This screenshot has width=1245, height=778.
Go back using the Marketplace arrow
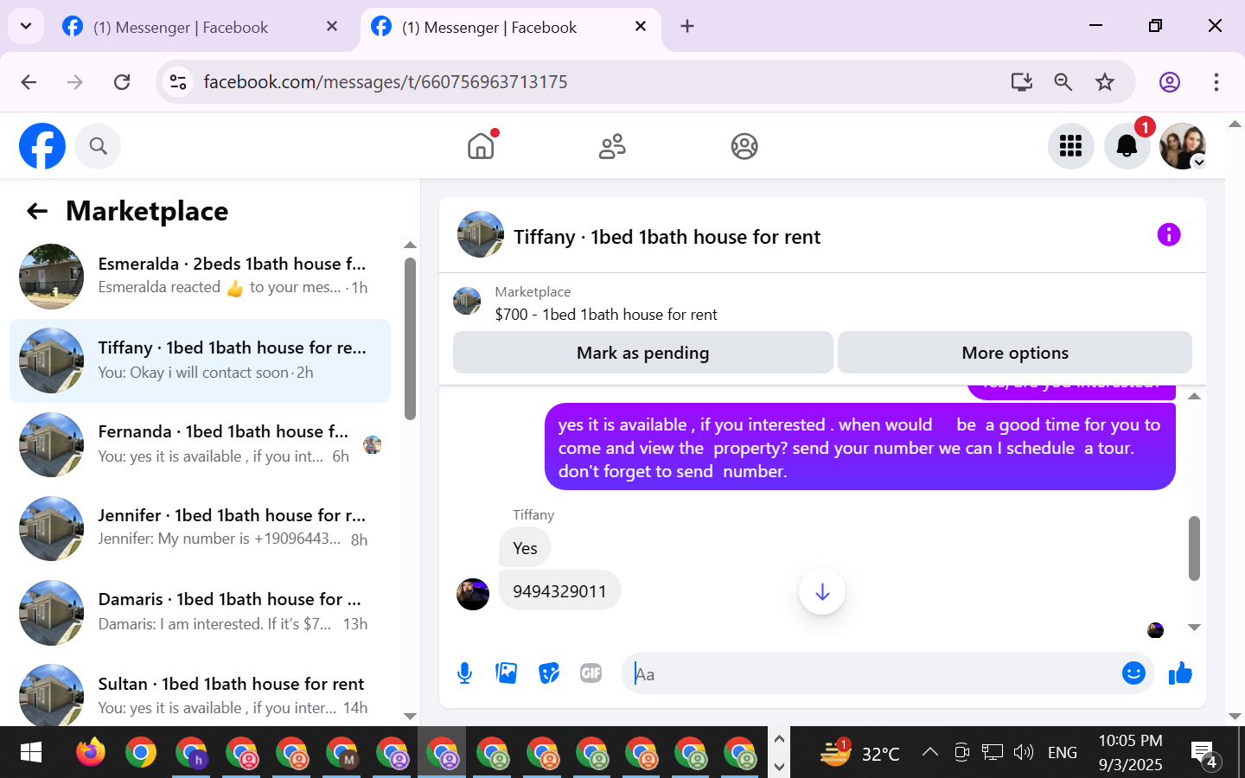(x=36, y=211)
